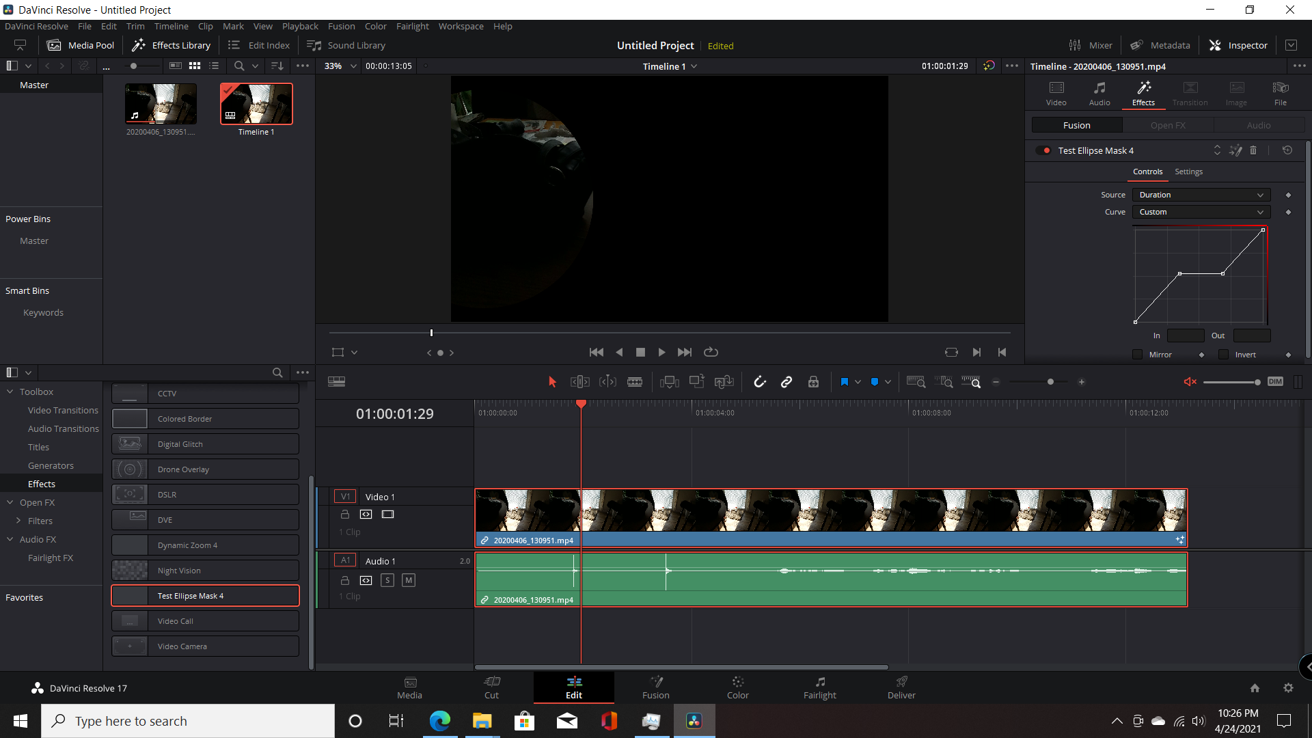Click Replace Clip icon in timeline toolbar
Image resolution: width=1312 pixels, height=738 pixels.
coord(724,382)
